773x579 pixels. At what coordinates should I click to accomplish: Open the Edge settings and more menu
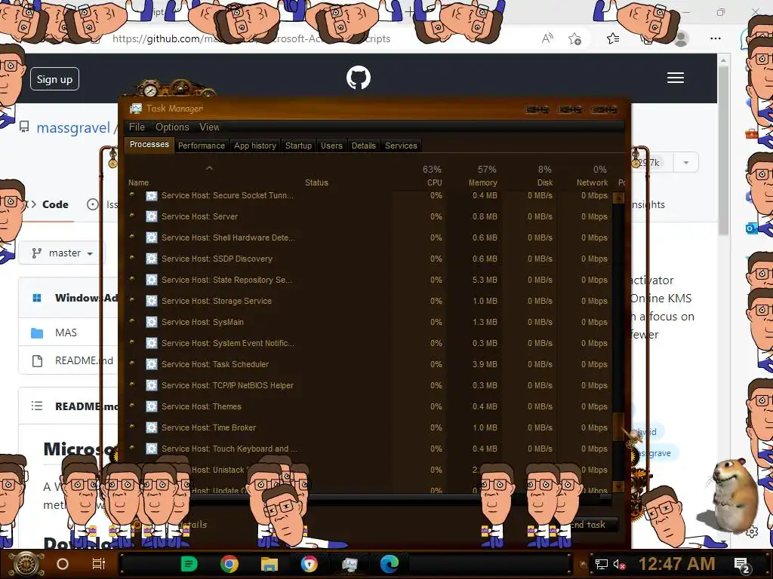coord(716,38)
